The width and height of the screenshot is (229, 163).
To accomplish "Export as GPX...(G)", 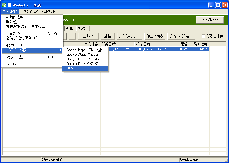I will pyautogui.click(x=85, y=68).
